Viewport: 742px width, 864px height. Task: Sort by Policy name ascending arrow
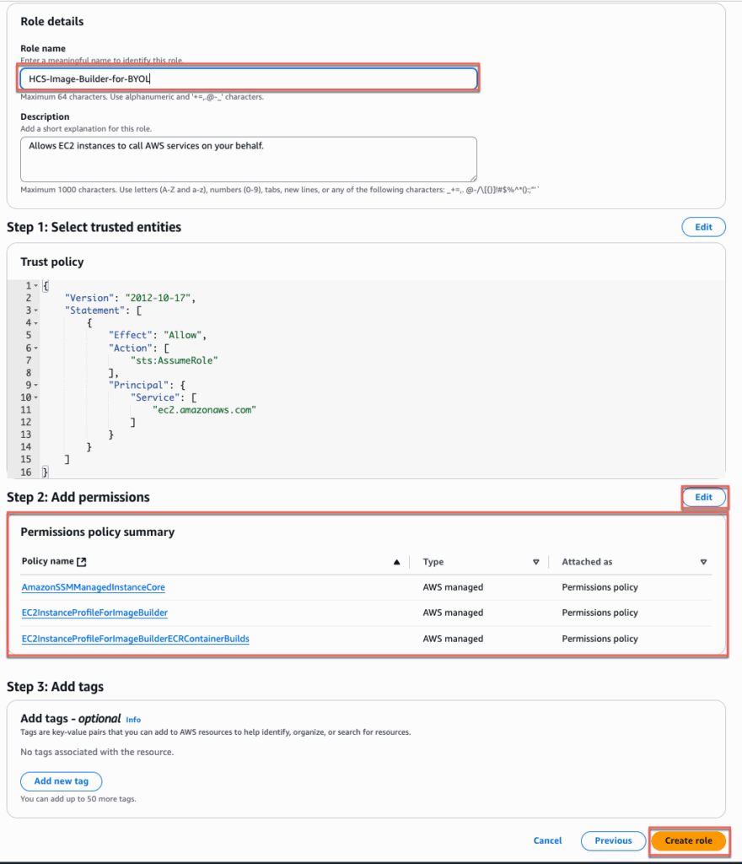point(396,562)
